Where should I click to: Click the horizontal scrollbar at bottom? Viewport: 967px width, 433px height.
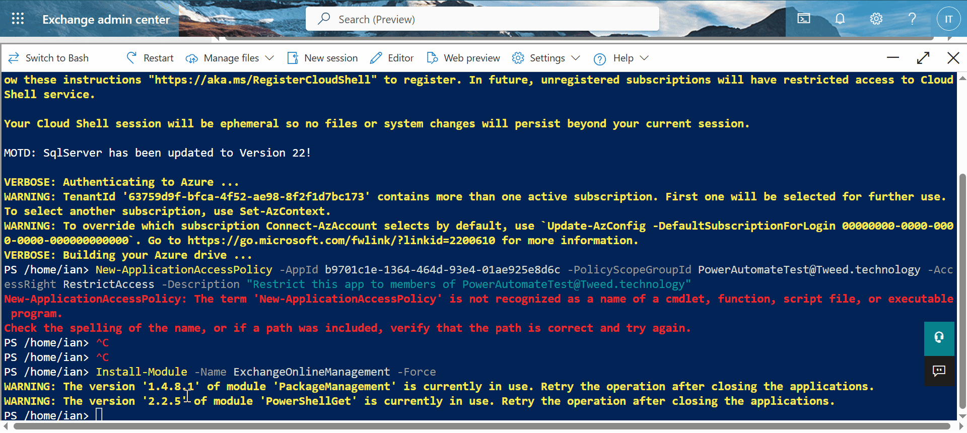481,426
